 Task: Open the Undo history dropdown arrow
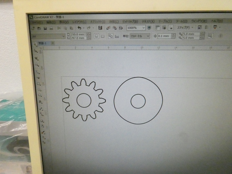click(x=84, y=28)
